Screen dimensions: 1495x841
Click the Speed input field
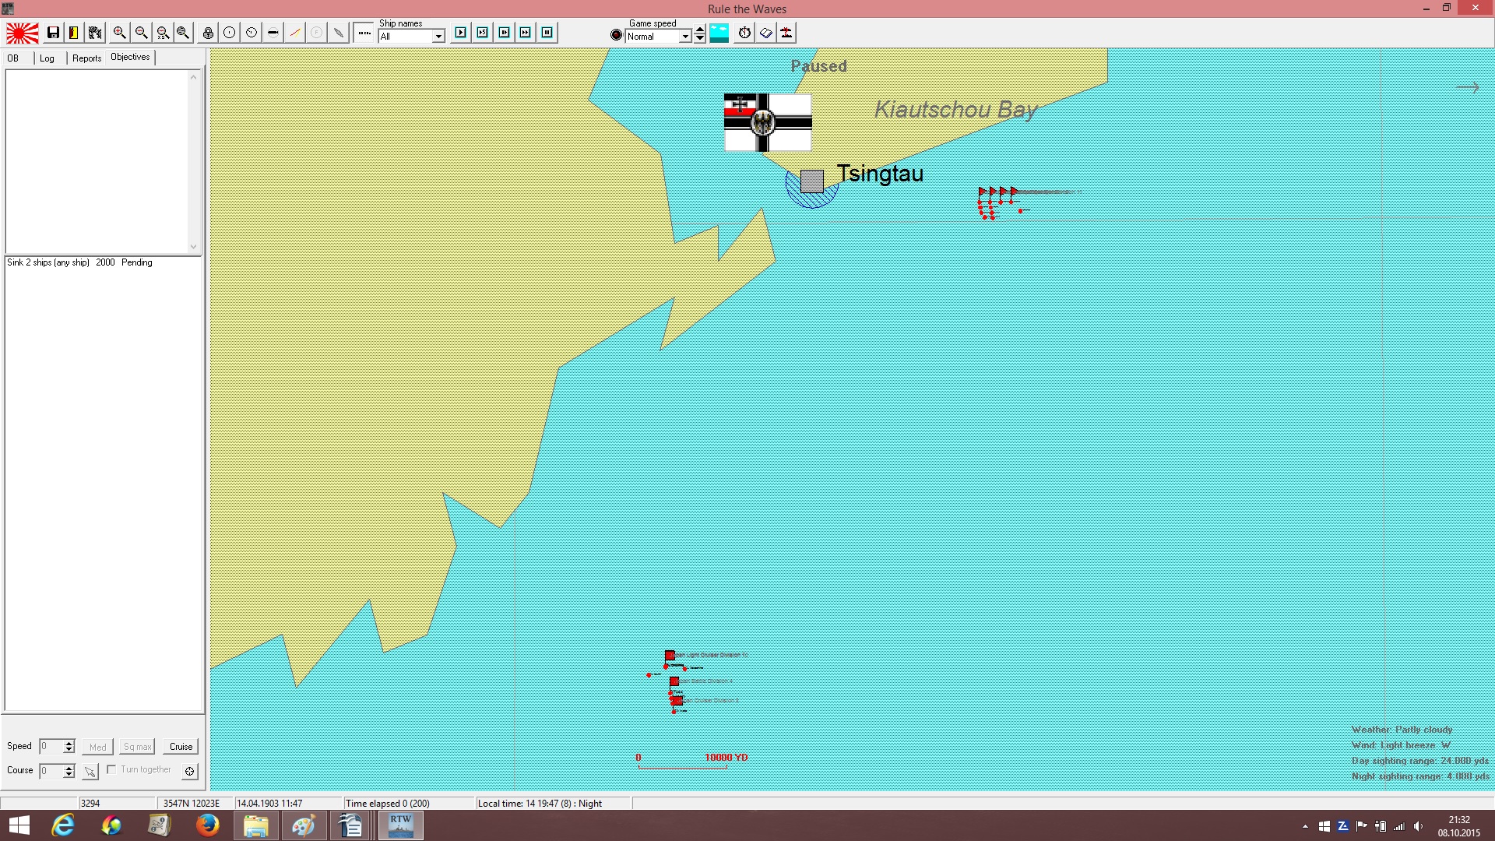coord(51,747)
